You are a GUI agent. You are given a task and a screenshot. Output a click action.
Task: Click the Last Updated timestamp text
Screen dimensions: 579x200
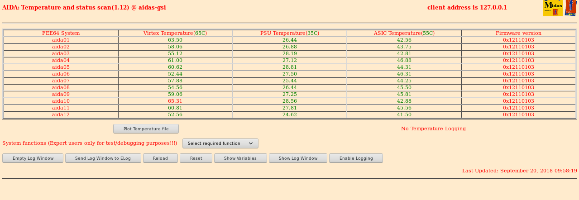(520, 171)
